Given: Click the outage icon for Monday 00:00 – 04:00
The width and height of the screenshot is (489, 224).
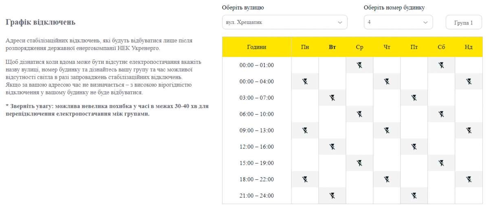Looking at the screenshot, I should click(305, 81).
